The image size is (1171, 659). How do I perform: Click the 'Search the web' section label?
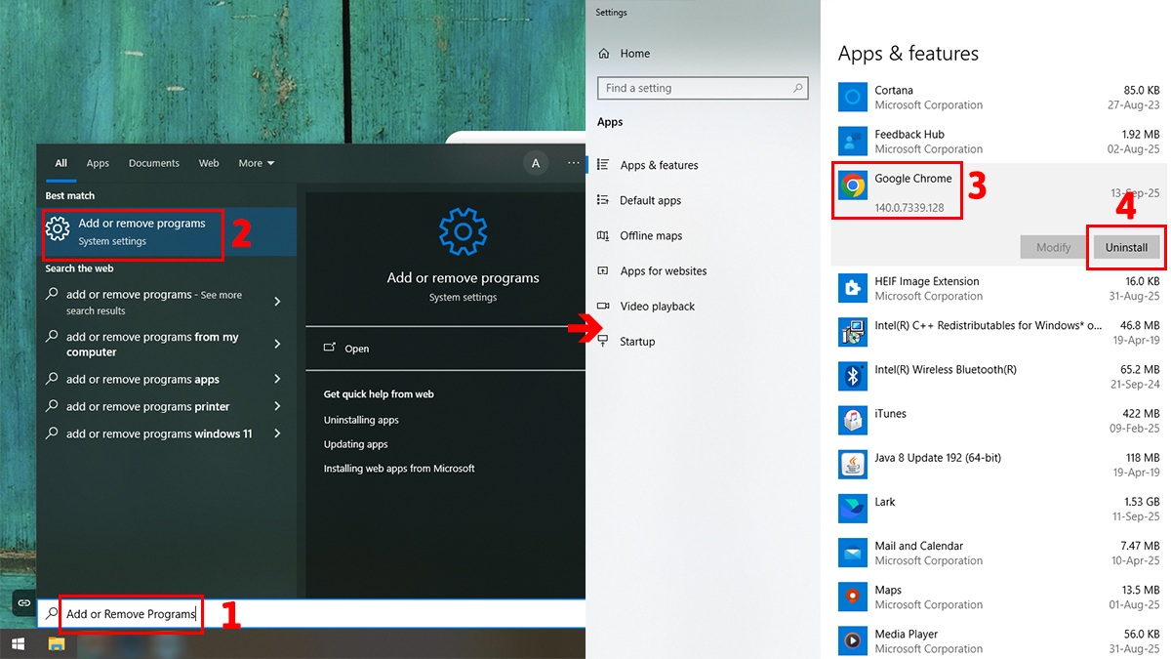pyautogui.click(x=79, y=268)
